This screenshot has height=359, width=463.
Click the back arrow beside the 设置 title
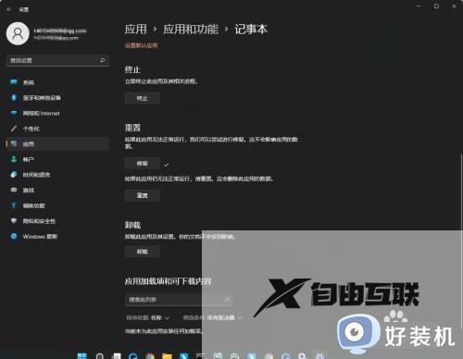(x=9, y=9)
